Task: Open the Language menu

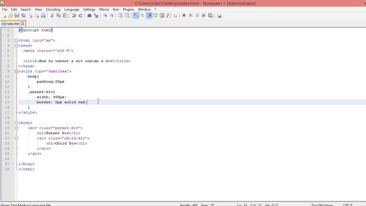Action: [x=71, y=9]
